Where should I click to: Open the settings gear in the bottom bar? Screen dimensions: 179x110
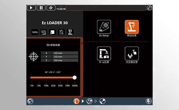click(x=30, y=101)
